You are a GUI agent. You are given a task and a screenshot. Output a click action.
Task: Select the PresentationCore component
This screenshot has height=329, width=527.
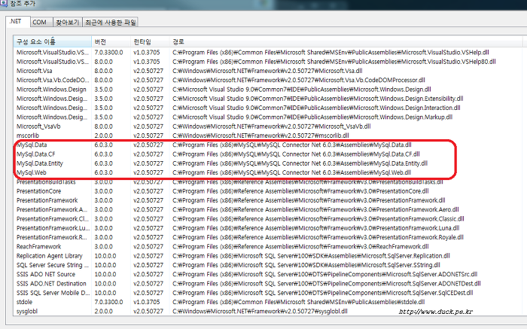[x=38, y=191]
